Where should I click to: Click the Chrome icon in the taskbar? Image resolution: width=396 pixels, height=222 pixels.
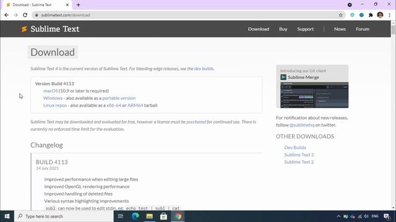point(178,216)
